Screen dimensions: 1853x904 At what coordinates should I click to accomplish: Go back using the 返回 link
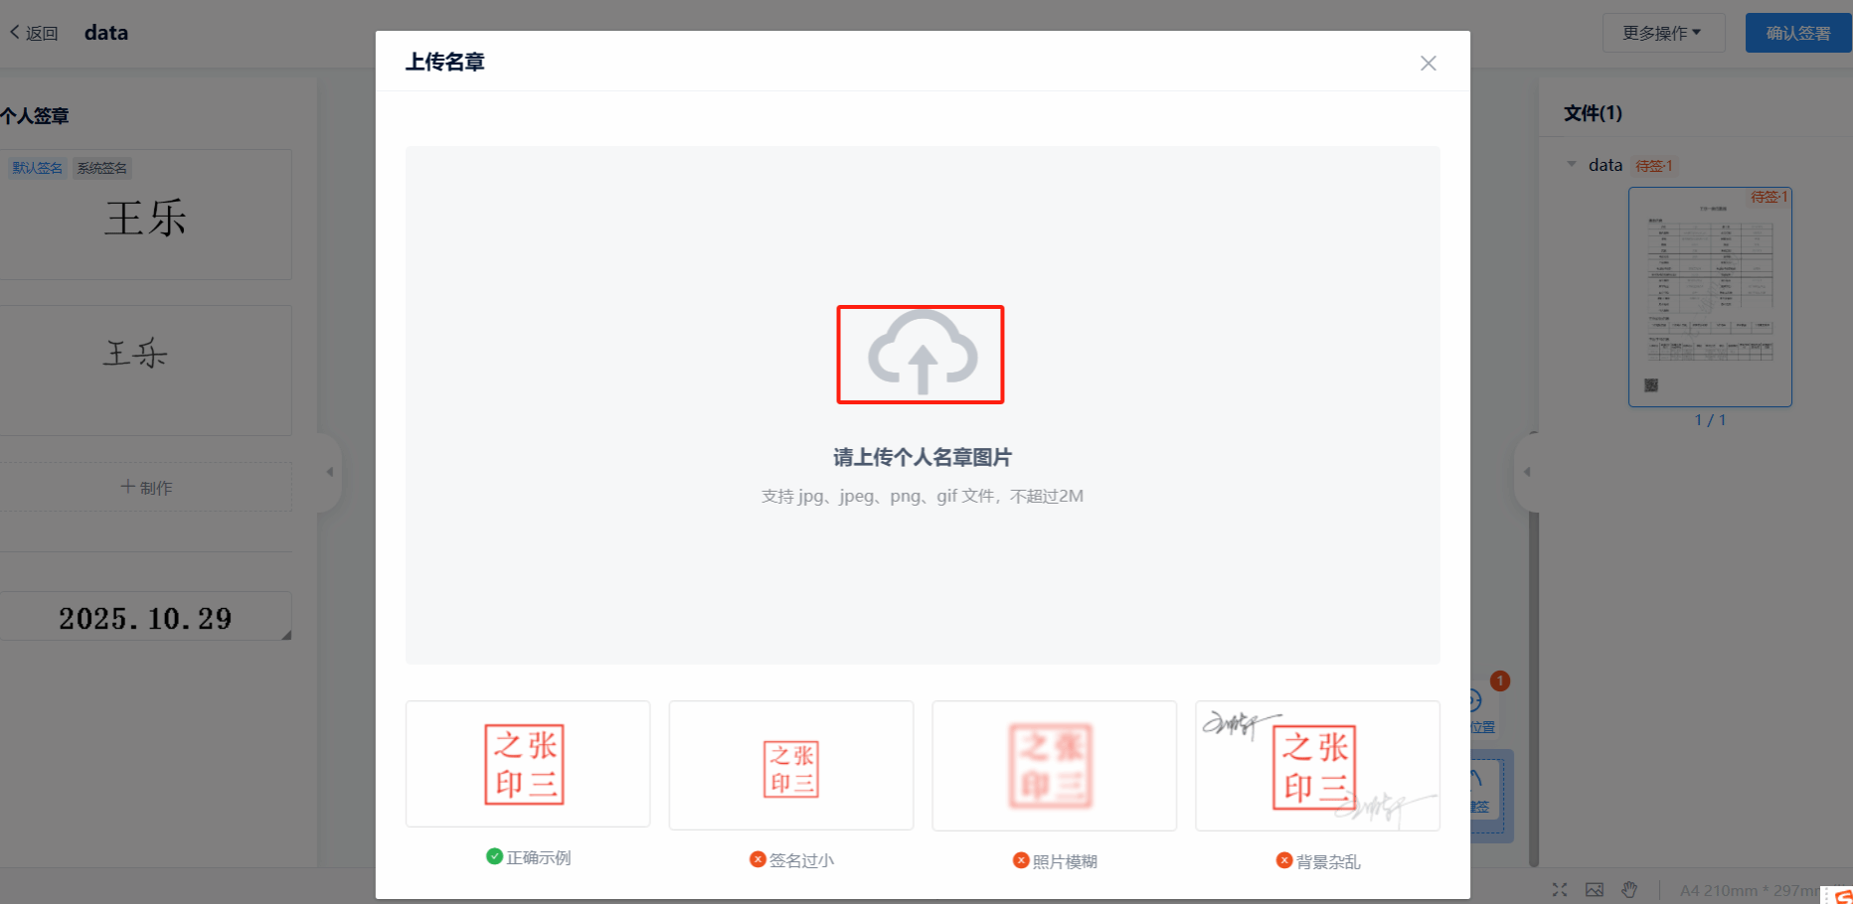tap(35, 33)
